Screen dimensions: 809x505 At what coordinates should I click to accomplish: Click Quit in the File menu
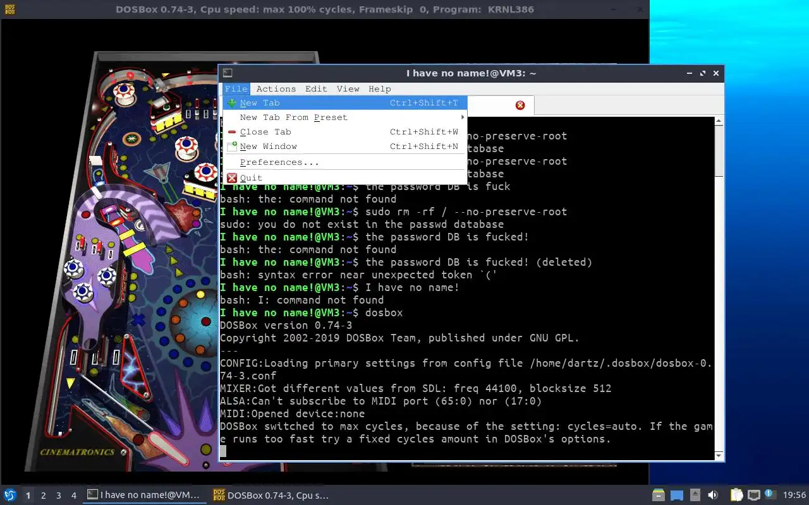click(x=344, y=178)
